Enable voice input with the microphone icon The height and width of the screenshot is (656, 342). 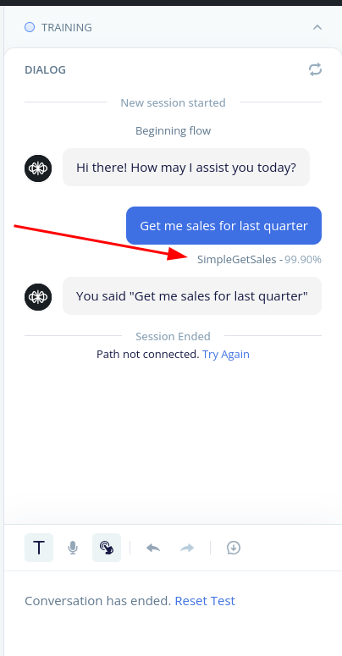pyautogui.click(x=73, y=548)
